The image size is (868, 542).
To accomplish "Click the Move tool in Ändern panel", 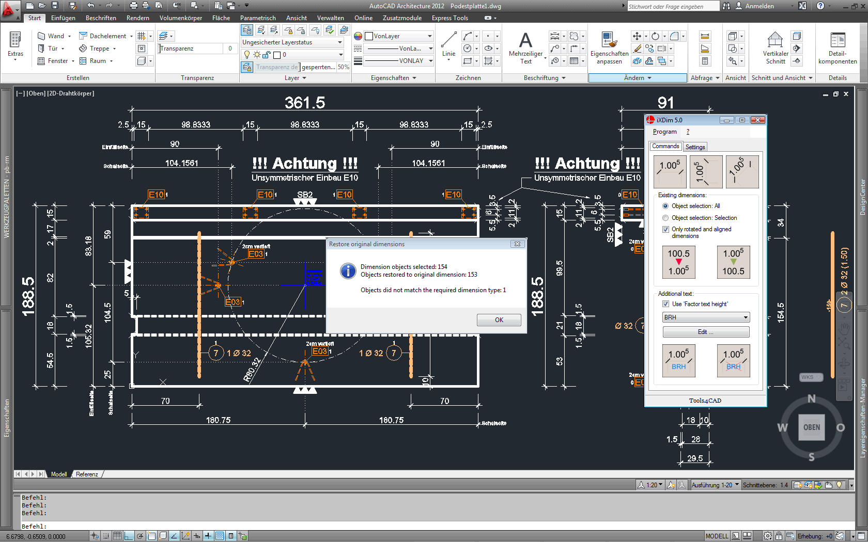I will pyautogui.click(x=637, y=36).
